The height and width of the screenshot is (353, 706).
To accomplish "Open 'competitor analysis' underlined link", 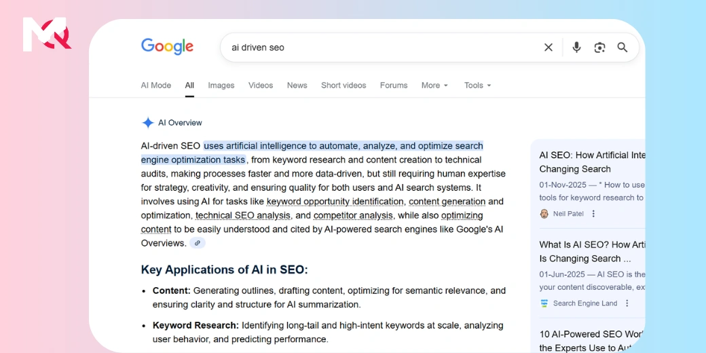I will pos(353,215).
